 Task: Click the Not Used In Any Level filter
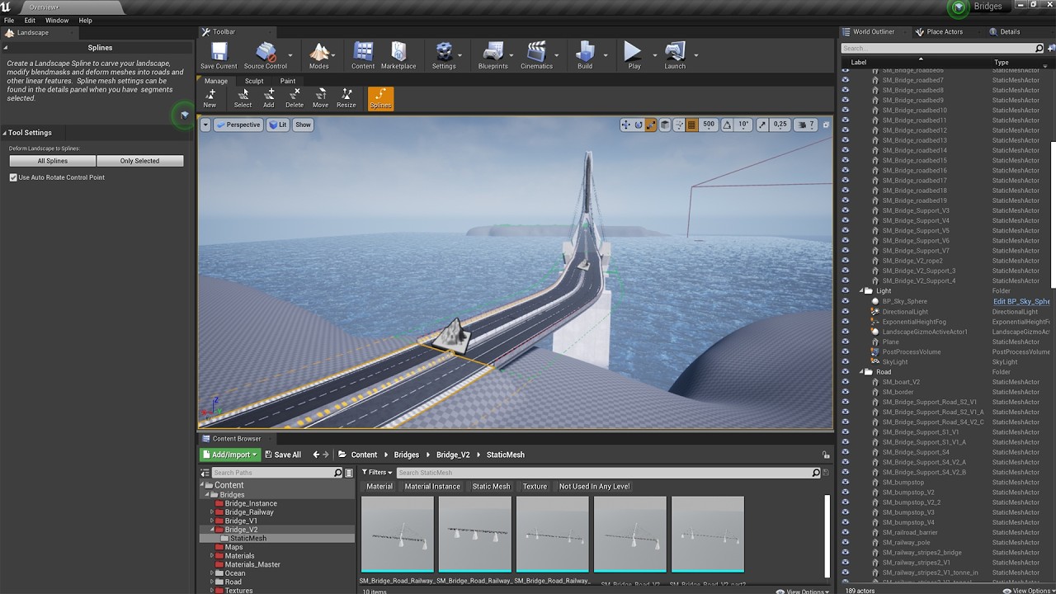pyautogui.click(x=594, y=487)
